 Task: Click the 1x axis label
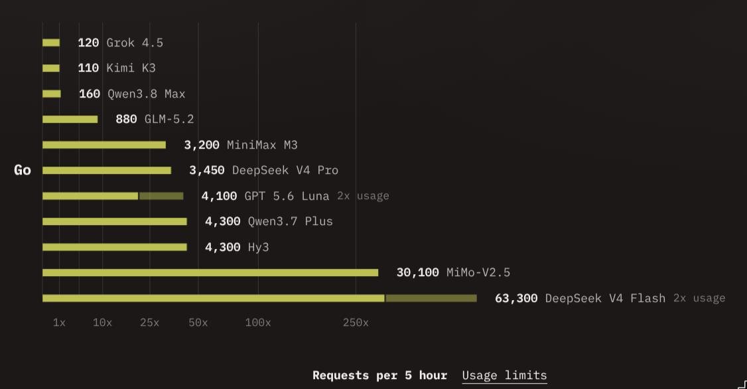59,323
